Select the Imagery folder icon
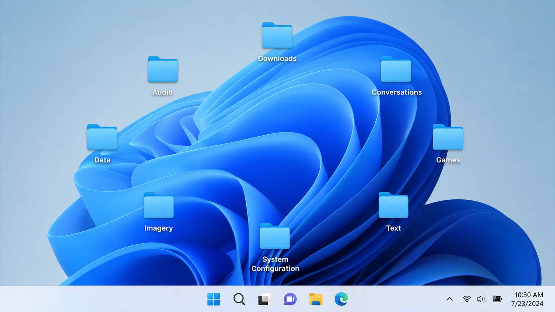The width and height of the screenshot is (555, 312). pos(158,205)
